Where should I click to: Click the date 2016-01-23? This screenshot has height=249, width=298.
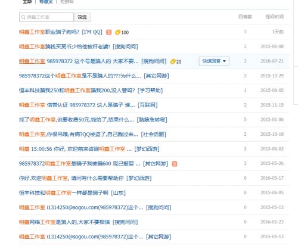click(272, 222)
